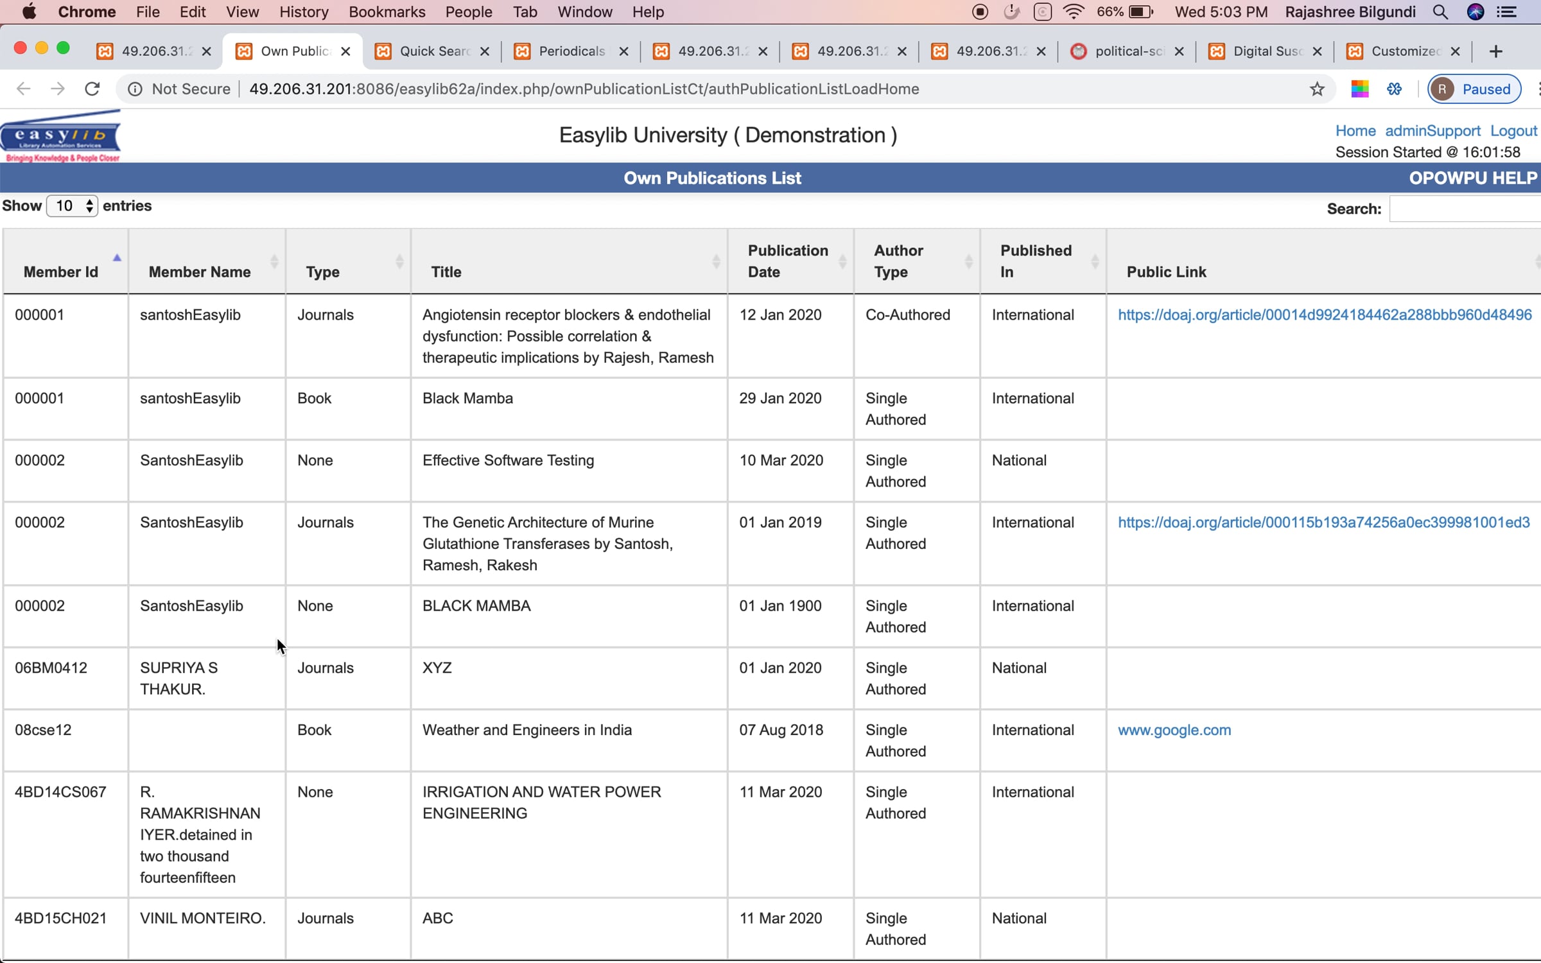Screen dimensions: 1541x963
Task: Click the Logout link
Action: pyautogui.click(x=1513, y=130)
